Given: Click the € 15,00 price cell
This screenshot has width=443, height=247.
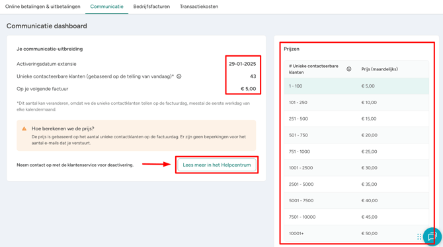Looking at the screenshot, I should 369,119.
